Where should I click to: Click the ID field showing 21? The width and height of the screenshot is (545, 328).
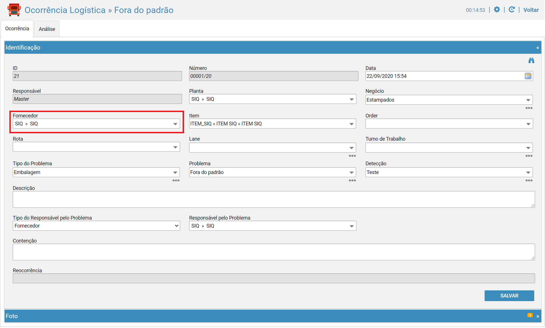point(97,76)
